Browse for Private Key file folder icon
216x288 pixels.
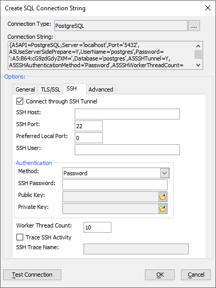tap(162, 209)
